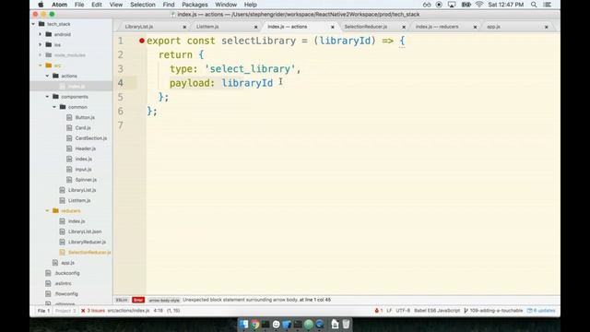The height and width of the screenshot is (332, 590).
Task: Open Spotlight search icon
Action: coord(534,5)
